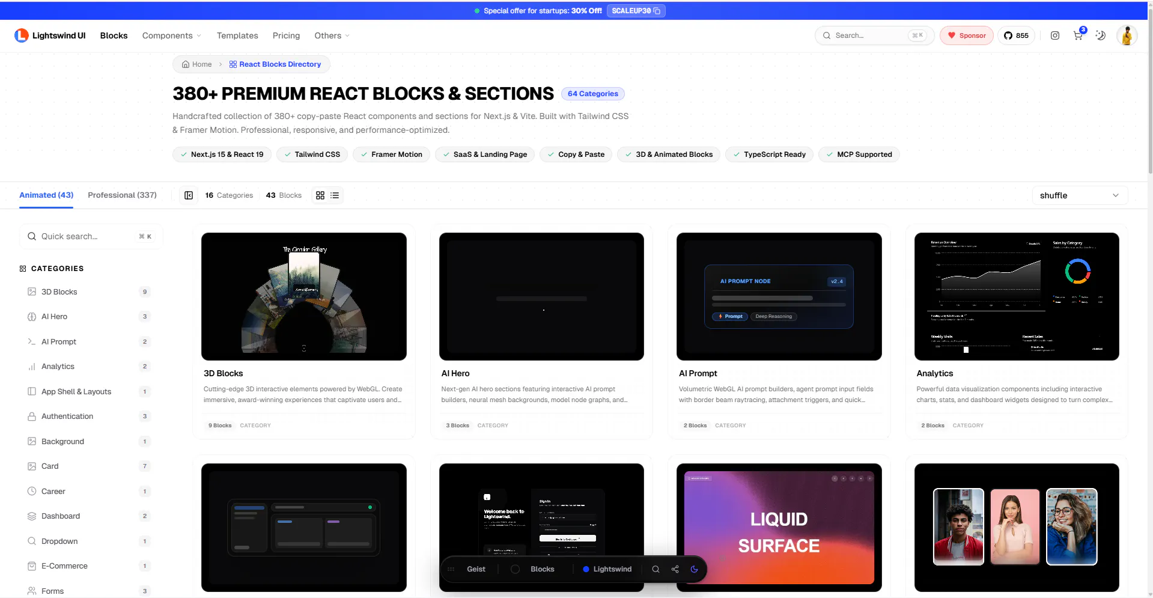The height and width of the screenshot is (598, 1153).
Task: Click the Lightswind UI logo
Action: point(50,35)
